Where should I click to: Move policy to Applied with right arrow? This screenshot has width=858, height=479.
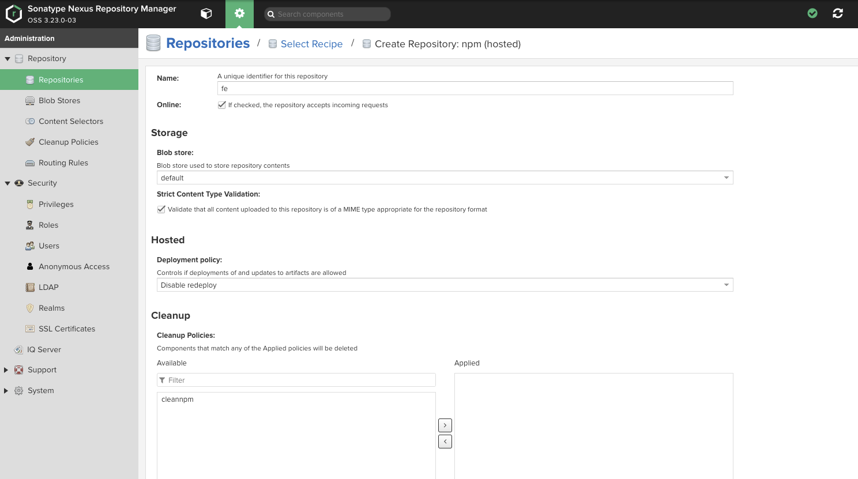(445, 425)
